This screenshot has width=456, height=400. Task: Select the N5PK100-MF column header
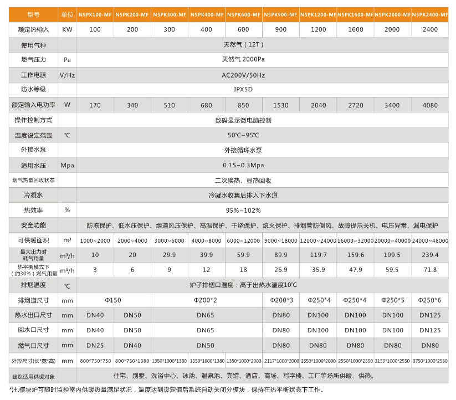(95, 14)
